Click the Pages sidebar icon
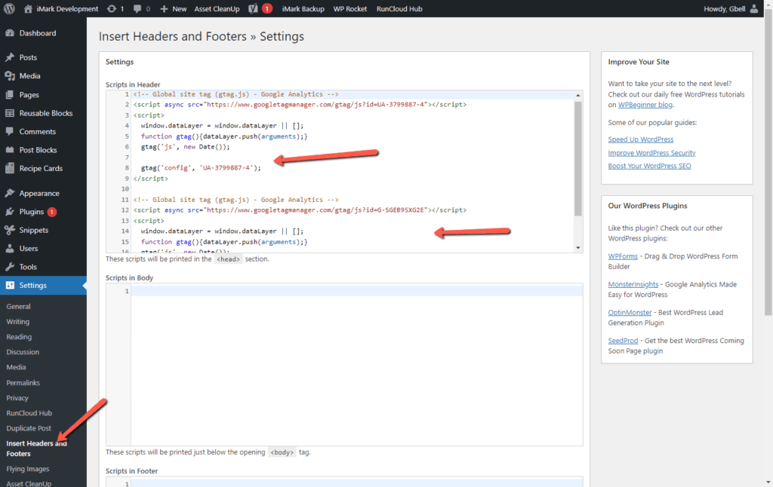The image size is (773, 487). click(x=10, y=94)
